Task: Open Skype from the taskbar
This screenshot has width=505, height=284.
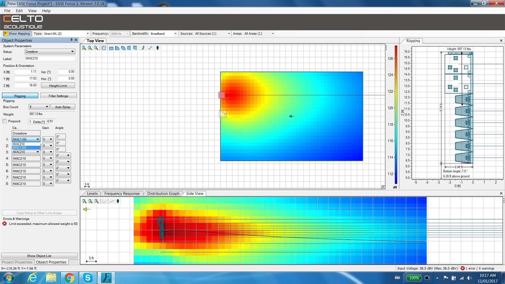Action: pyautogui.click(x=88, y=277)
